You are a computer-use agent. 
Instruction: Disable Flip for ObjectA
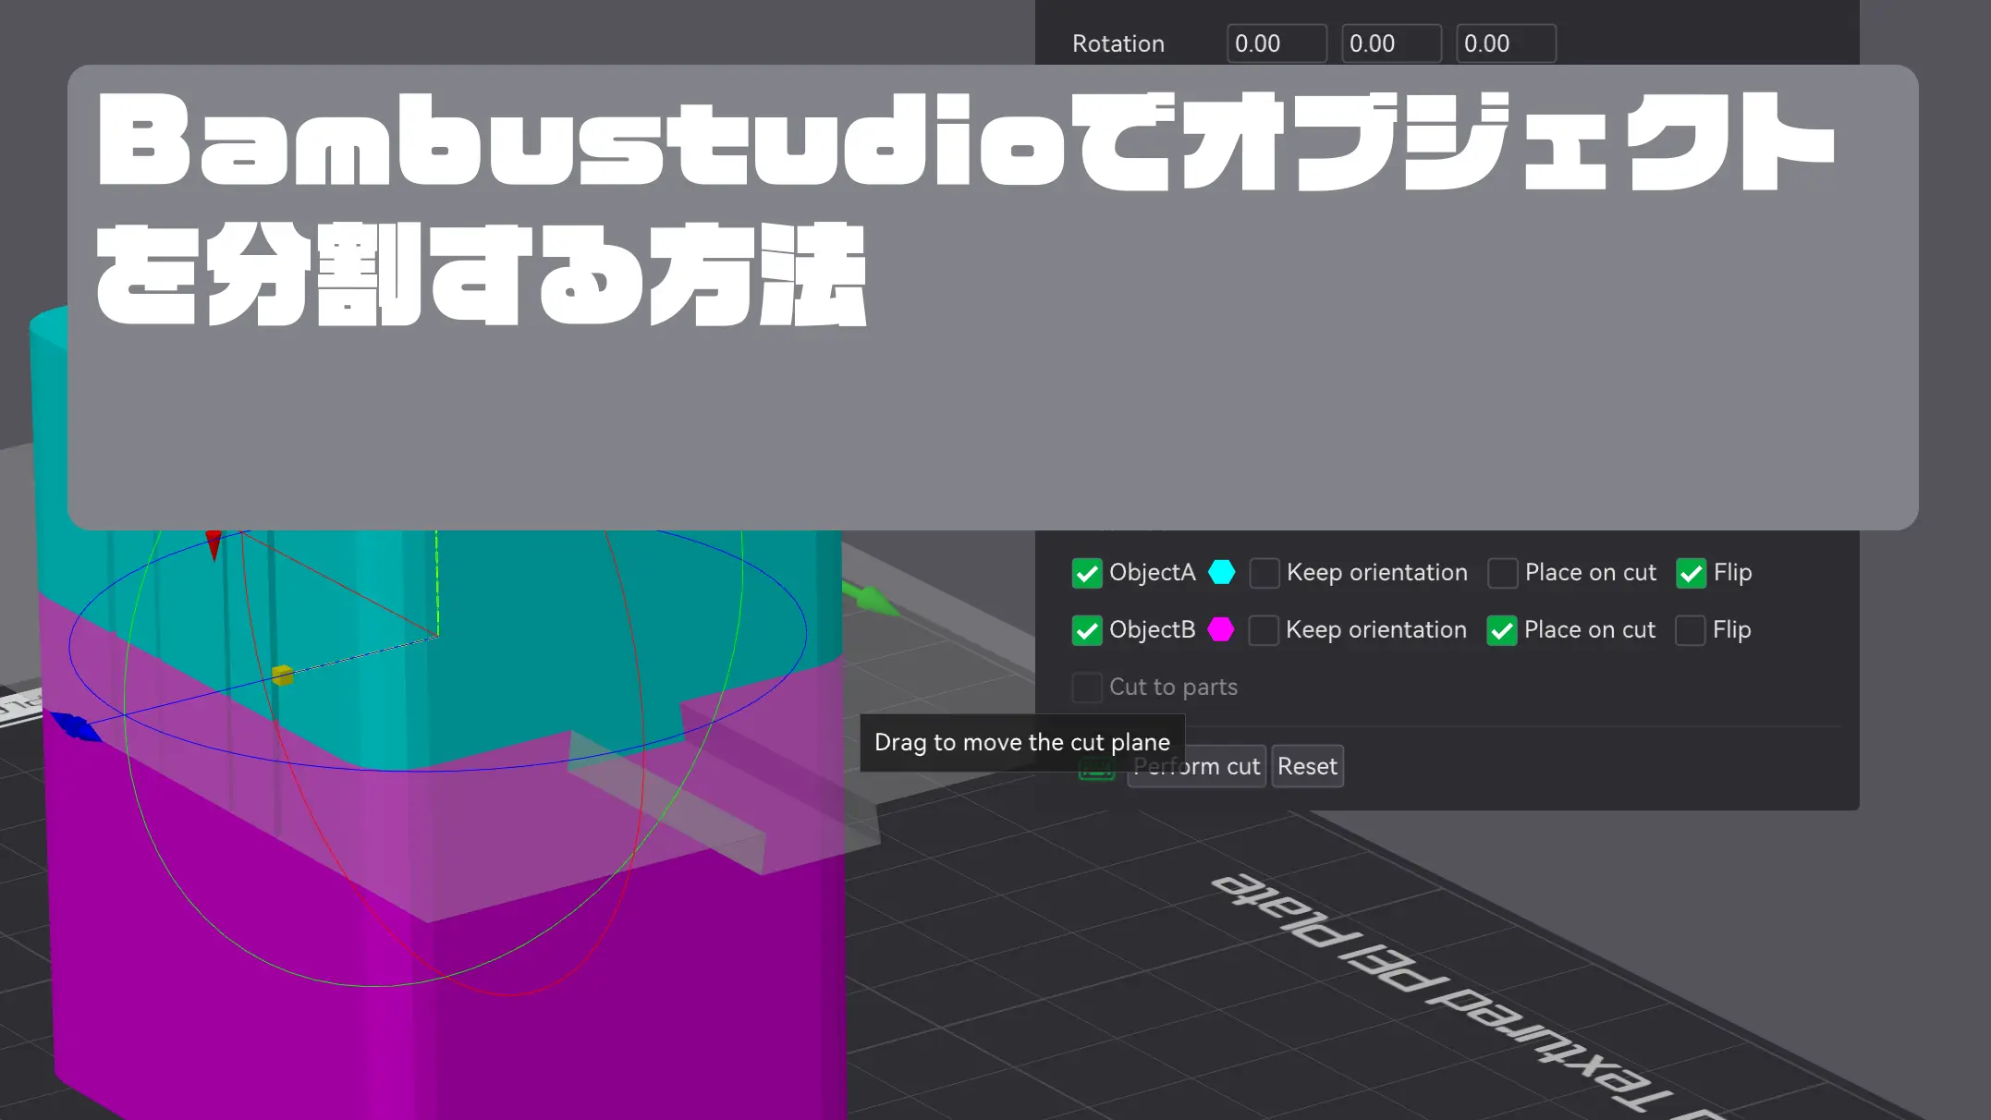coord(1692,573)
